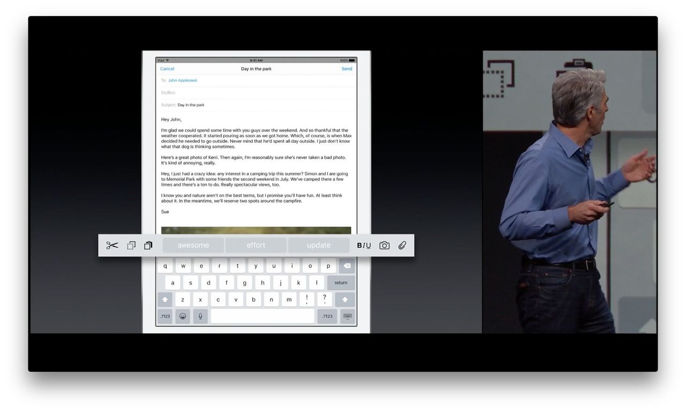
Task: Choose the 'effort' word suggestion
Action: (x=256, y=245)
